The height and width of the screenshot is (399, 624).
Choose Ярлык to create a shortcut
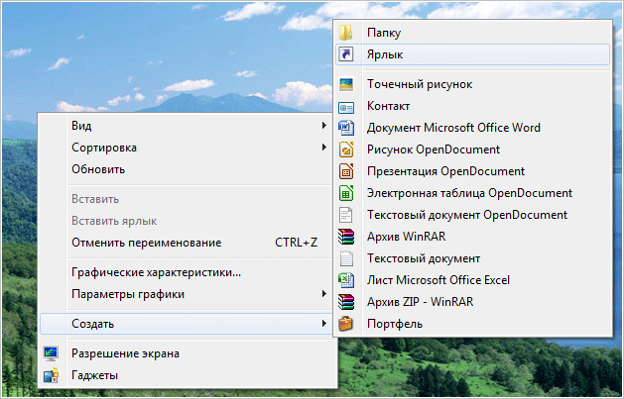pos(473,54)
